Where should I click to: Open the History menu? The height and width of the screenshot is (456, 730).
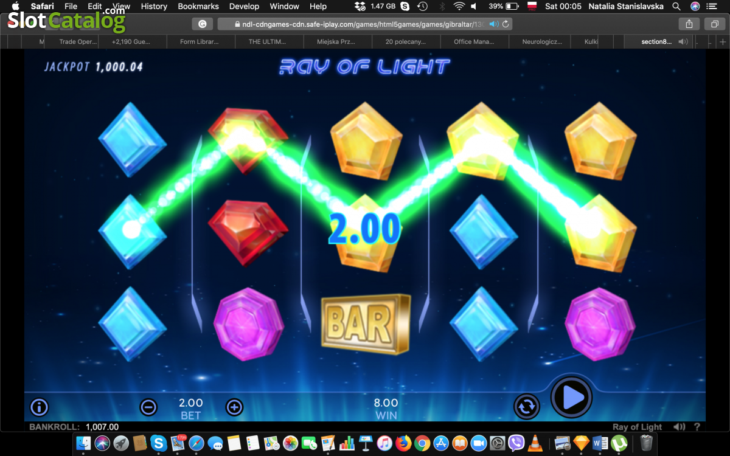[154, 6]
